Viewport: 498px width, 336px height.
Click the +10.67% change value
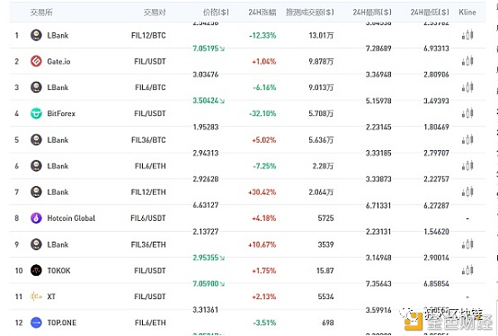point(262,244)
